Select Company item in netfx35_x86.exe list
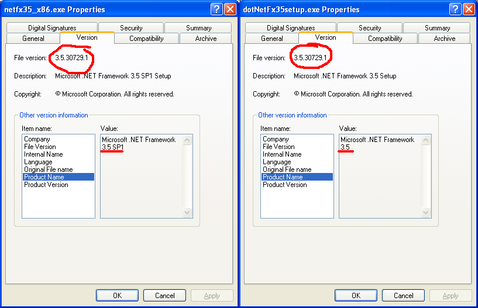This screenshot has width=478, height=308. 59,139
